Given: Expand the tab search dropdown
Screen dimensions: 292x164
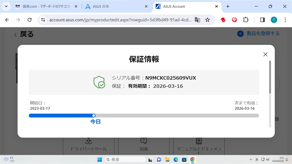Looking at the screenshot, I should (x=6, y=7).
